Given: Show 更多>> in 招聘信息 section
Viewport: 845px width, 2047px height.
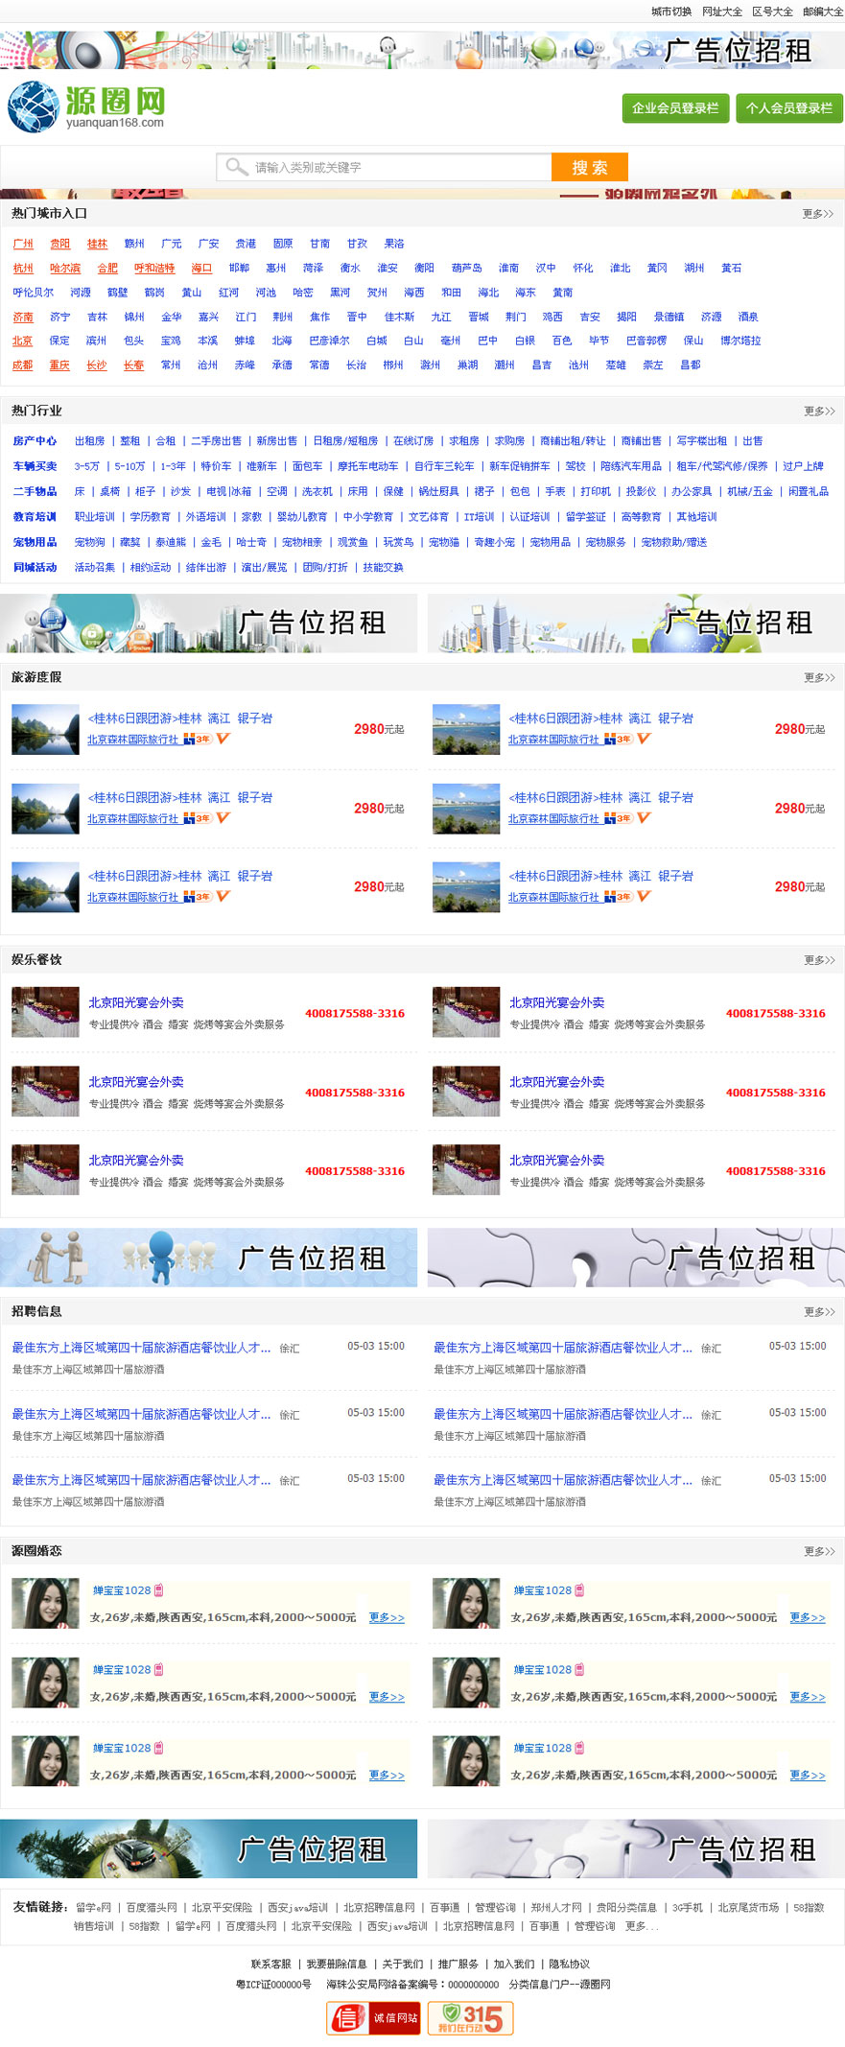Looking at the screenshot, I should point(818,1312).
